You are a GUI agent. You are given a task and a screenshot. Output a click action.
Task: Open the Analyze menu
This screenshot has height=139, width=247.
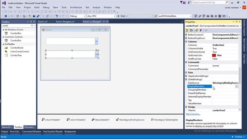(96, 7)
